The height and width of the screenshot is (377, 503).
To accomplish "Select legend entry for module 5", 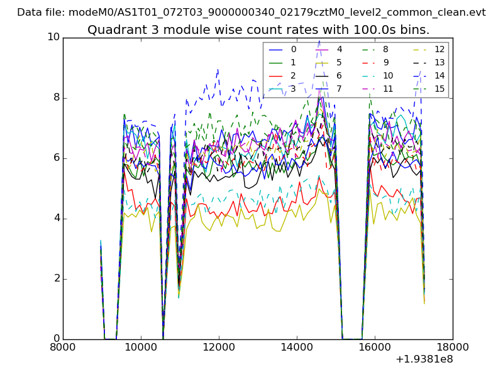I will [x=339, y=62].
